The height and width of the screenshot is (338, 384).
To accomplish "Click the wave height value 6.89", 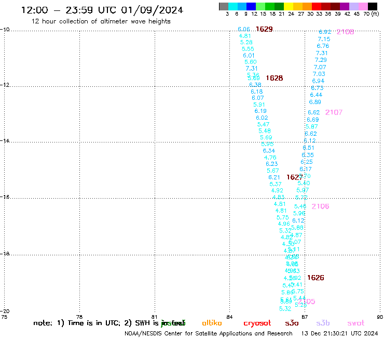I will point(315,102).
